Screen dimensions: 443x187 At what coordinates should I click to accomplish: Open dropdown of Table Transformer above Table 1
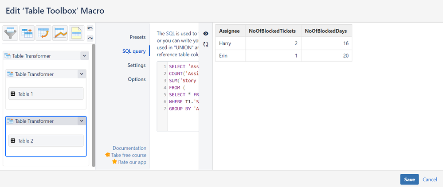[82, 74]
